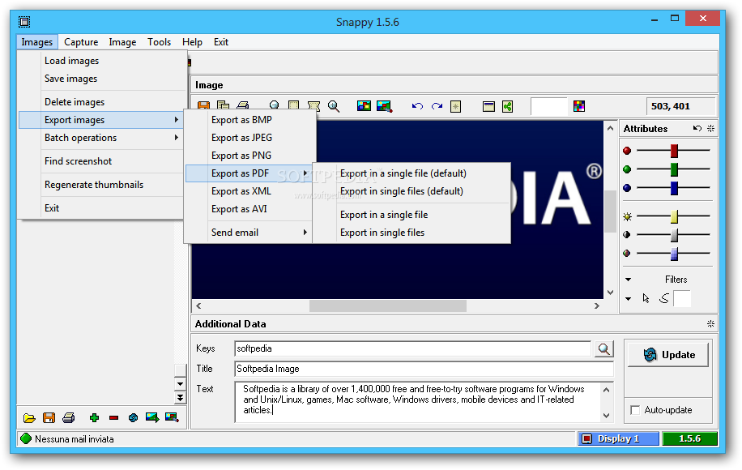Click the 1.5.6 version status box
Image resolution: width=742 pixels, height=470 pixels.
point(689,438)
